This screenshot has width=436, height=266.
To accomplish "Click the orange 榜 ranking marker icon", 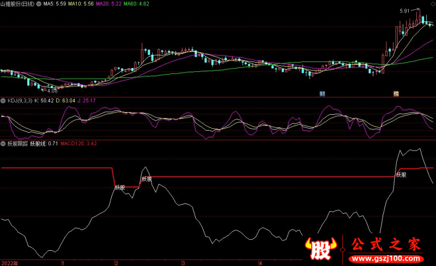I will click(x=396, y=94).
